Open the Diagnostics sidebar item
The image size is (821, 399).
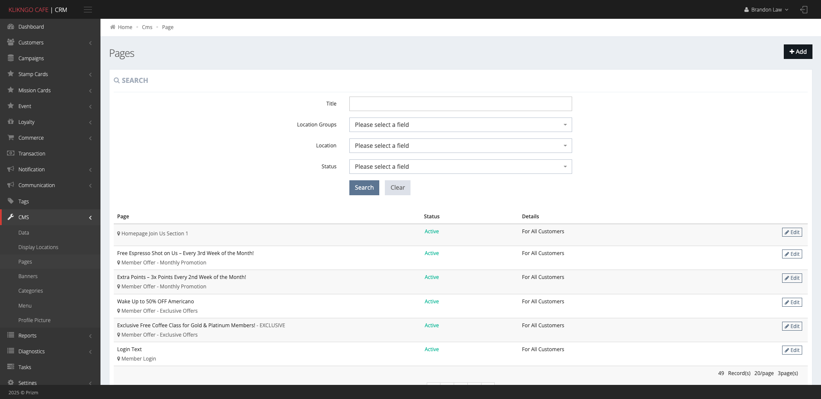[x=50, y=351]
